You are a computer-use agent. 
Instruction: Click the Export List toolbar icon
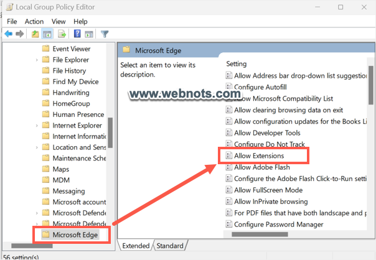pyautogui.click(x=62, y=34)
